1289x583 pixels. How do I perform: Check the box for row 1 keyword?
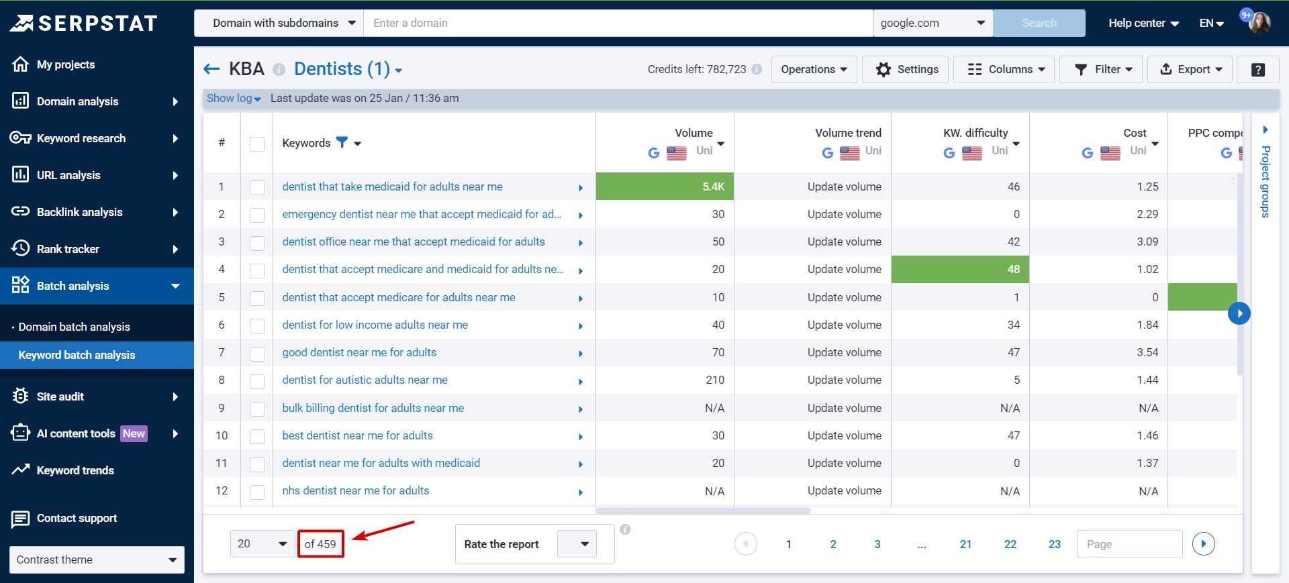(x=257, y=187)
